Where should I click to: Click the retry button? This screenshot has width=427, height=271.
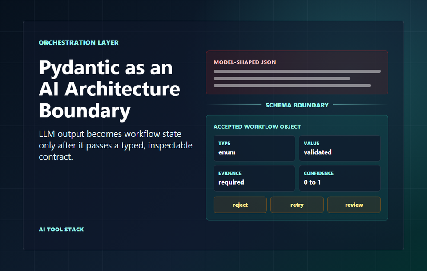(x=297, y=205)
